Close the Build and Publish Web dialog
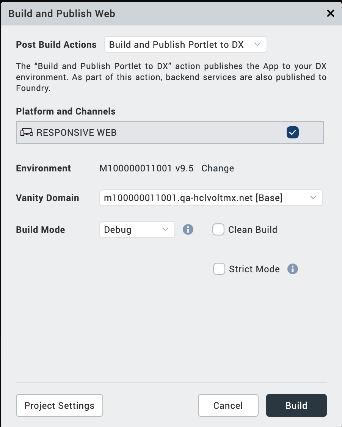The image size is (342, 427). (x=331, y=14)
